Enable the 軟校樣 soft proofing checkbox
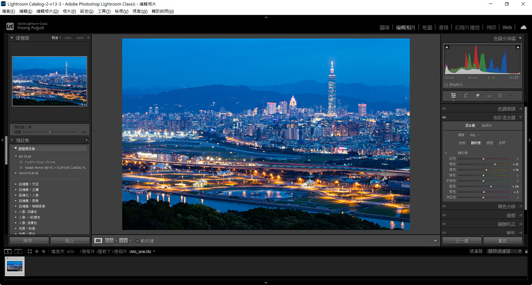The height and width of the screenshot is (285, 532). click(x=137, y=241)
